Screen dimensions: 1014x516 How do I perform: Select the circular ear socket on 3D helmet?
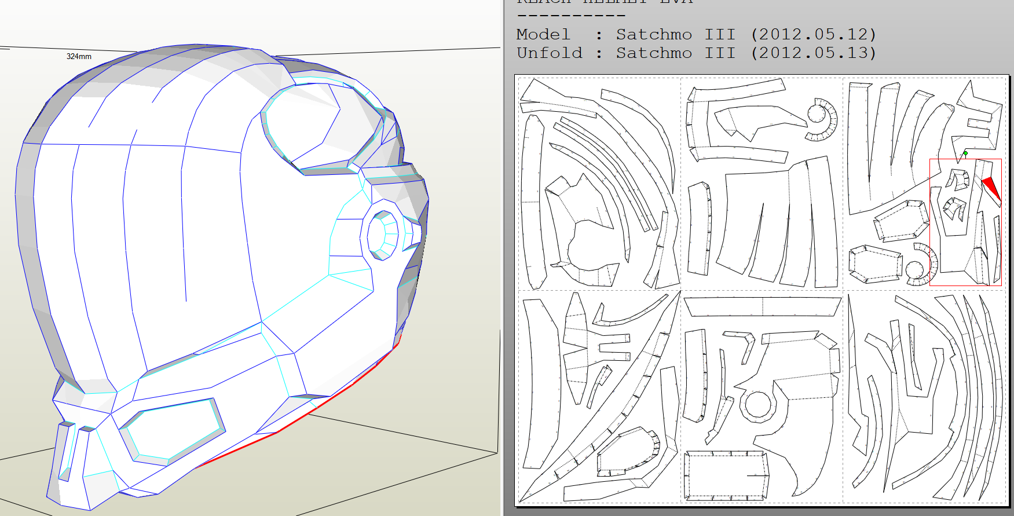(383, 235)
